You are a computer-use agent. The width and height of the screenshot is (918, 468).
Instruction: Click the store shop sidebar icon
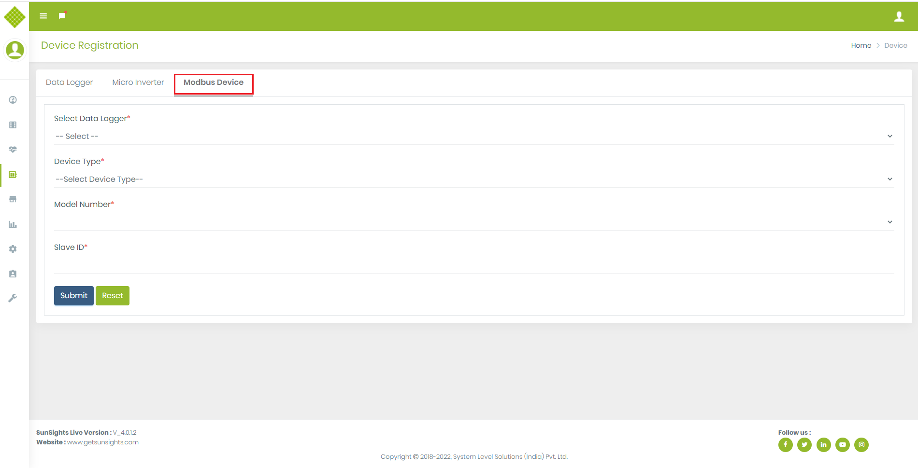(x=13, y=199)
